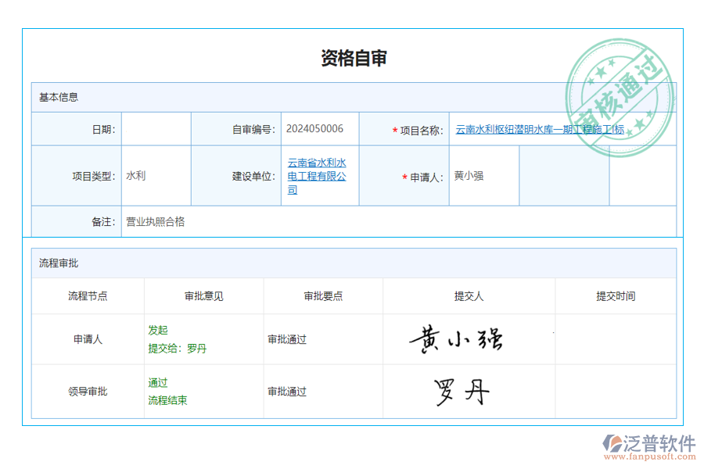Click the 备注 field showing 营业执照合格
This screenshot has height=469, width=704.
pos(156,222)
